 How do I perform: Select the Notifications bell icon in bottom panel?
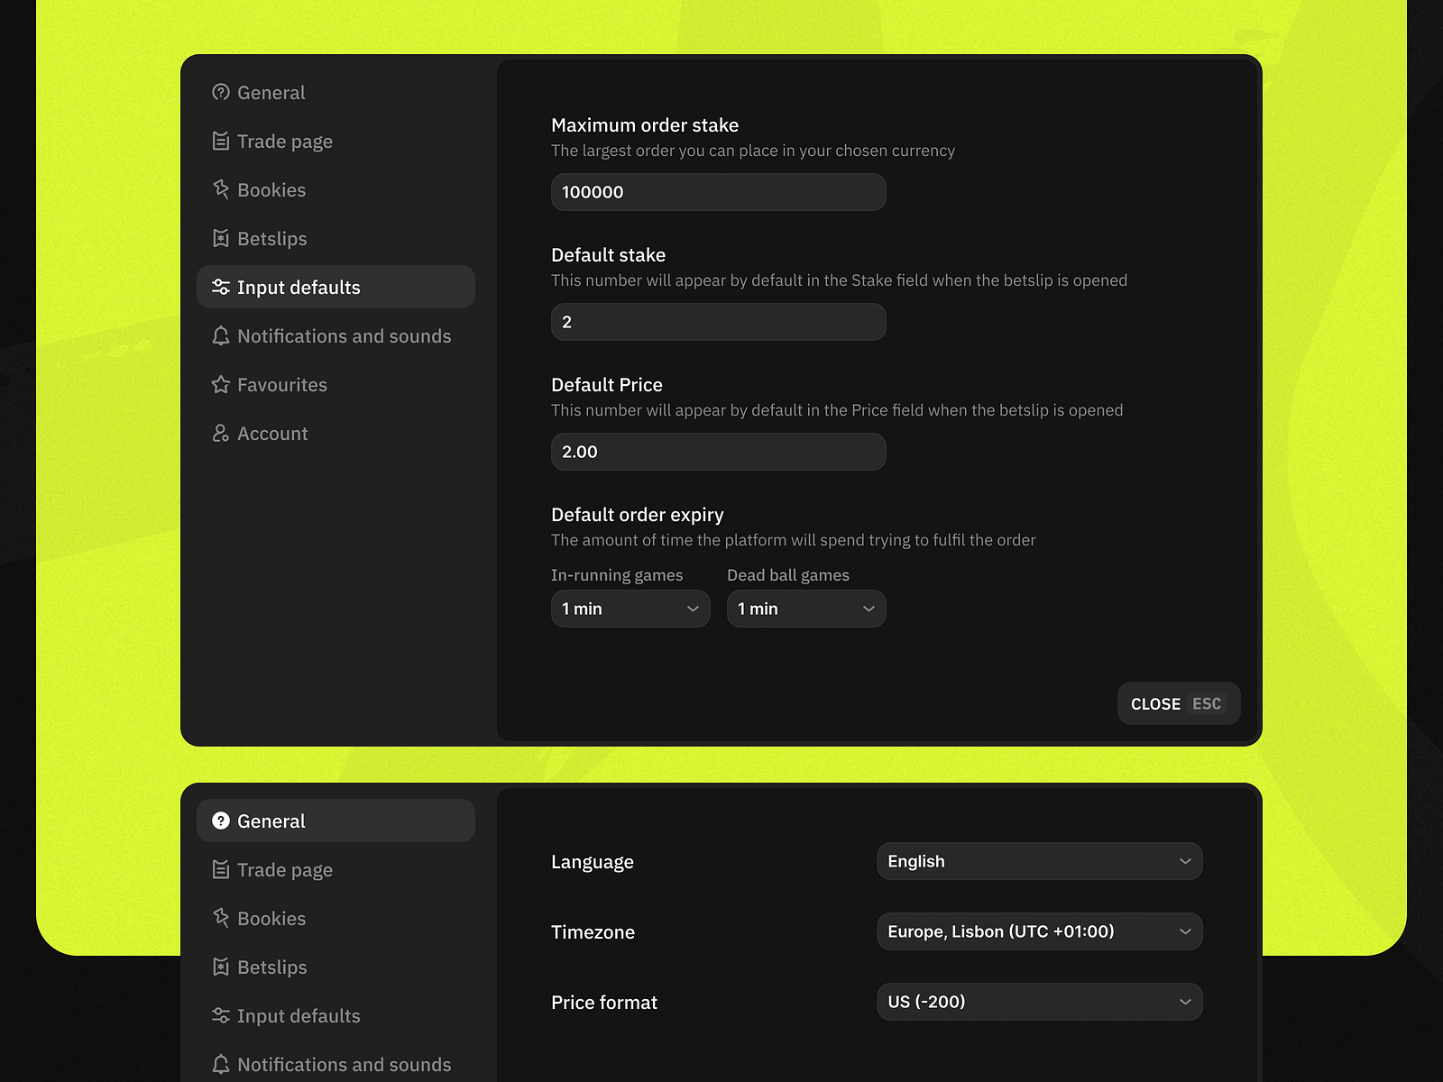(x=221, y=1064)
